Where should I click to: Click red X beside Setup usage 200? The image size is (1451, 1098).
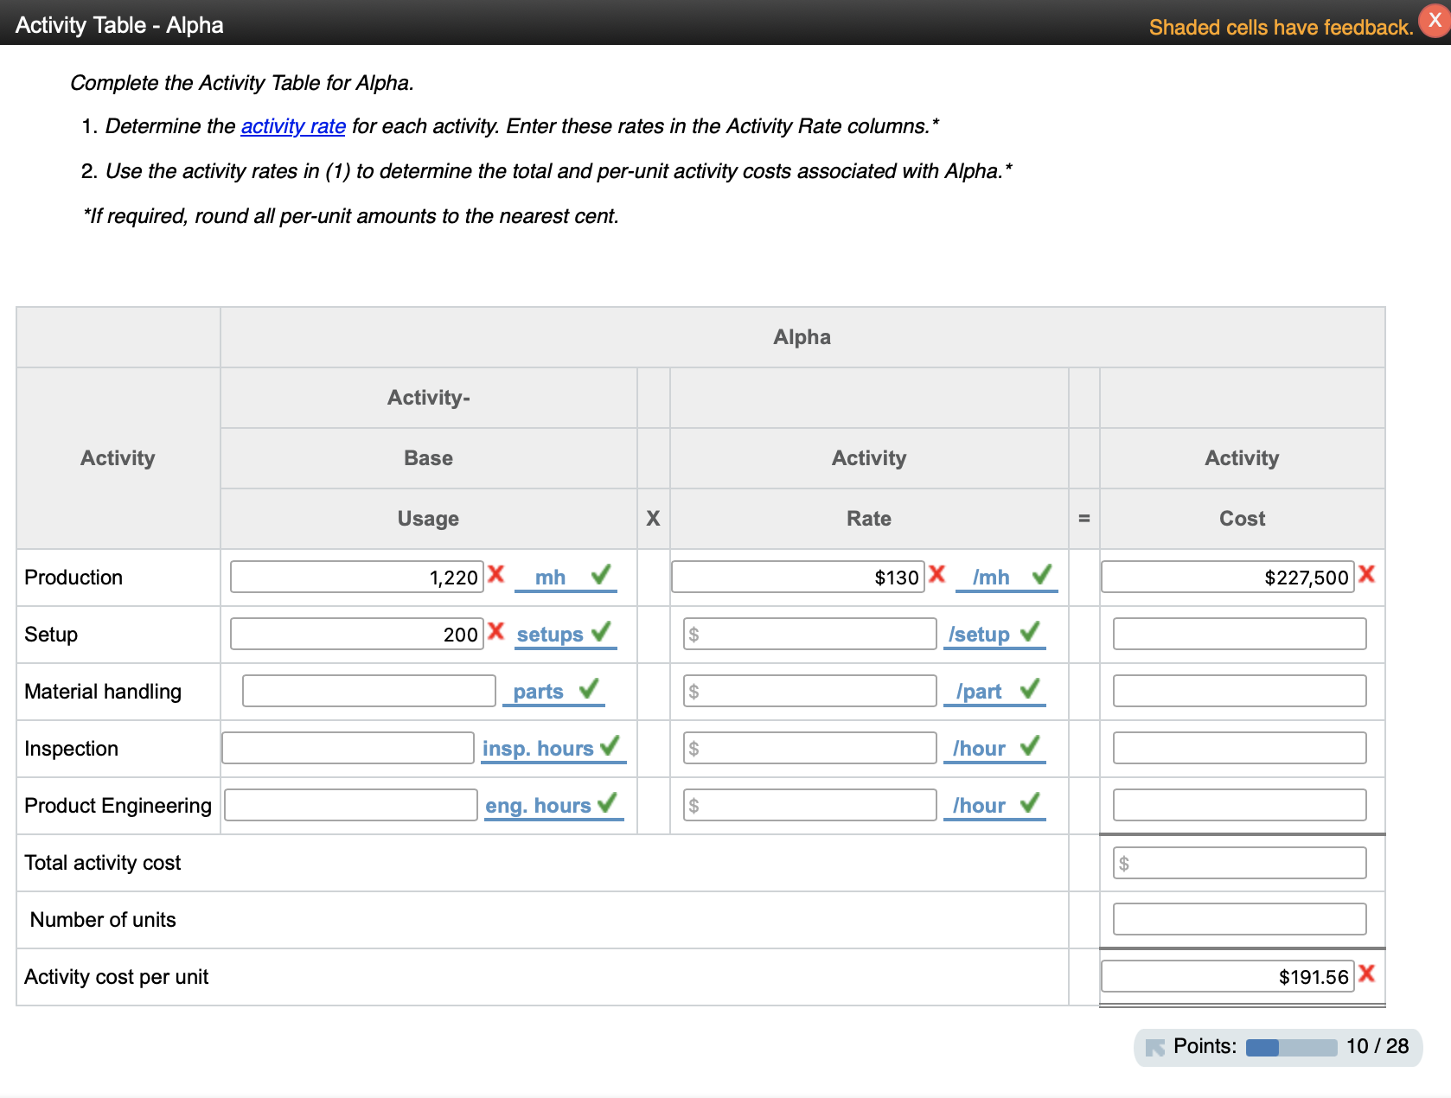[x=495, y=631]
